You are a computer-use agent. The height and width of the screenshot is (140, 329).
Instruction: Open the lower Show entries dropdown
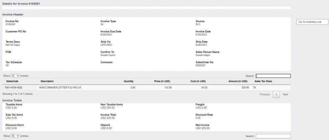(x=15, y=136)
